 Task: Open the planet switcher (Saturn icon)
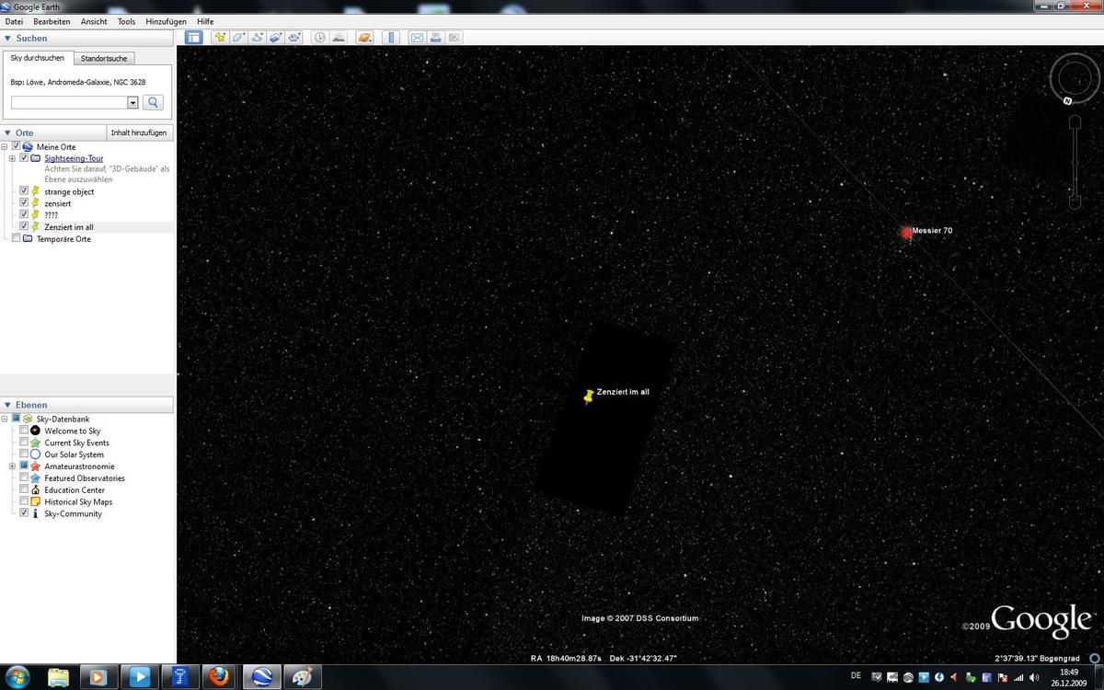[x=364, y=38]
